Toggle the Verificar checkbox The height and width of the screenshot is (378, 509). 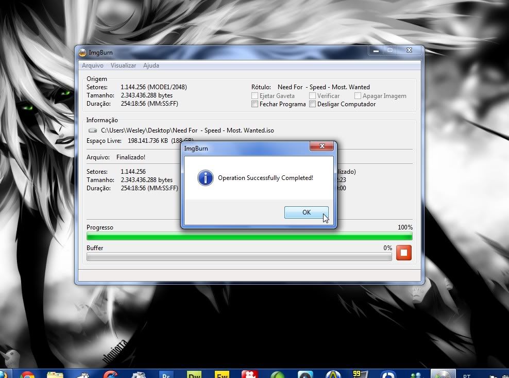pos(313,96)
